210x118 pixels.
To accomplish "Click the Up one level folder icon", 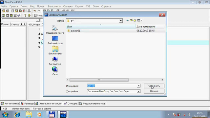I will (x=131, y=20).
